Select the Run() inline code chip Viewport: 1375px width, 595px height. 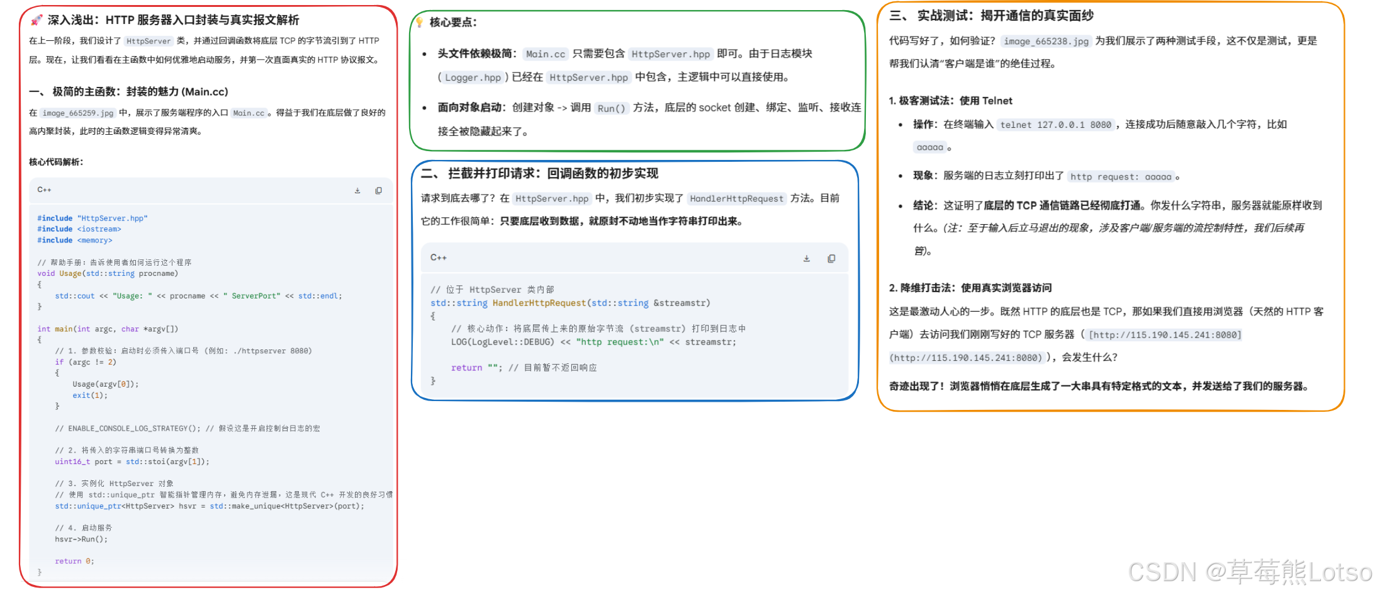tap(612, 108)
